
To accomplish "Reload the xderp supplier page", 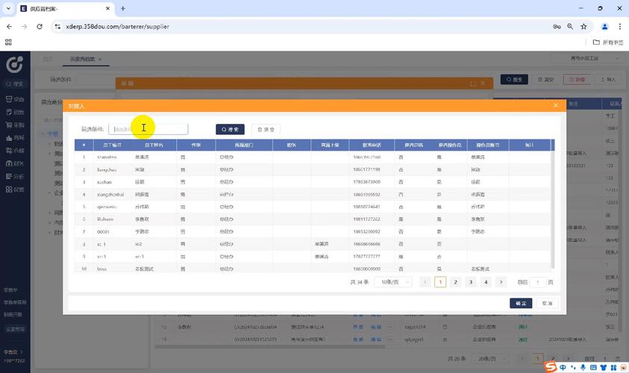I will [x=40, y=26].
